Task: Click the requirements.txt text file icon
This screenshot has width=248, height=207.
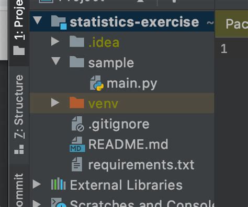Action: [77, 164]
